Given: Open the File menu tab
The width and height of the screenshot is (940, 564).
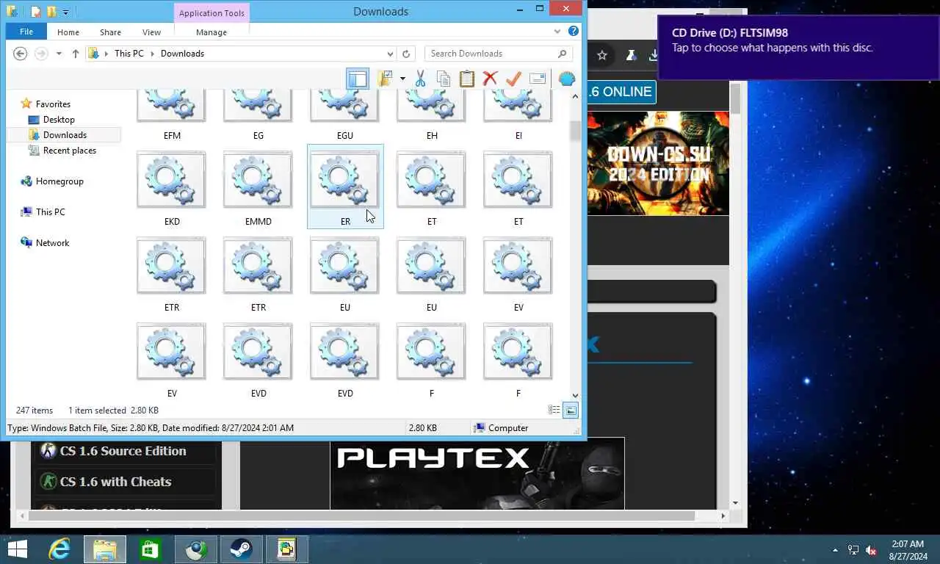Looking at the screenshot, I should pos(26,32).
